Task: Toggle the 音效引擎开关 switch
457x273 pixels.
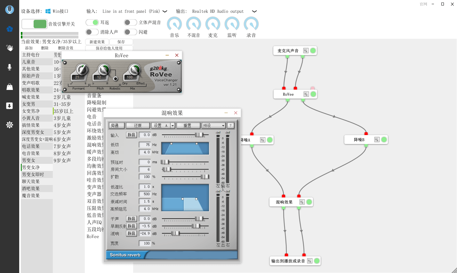Action: click(x=35, y=24)
